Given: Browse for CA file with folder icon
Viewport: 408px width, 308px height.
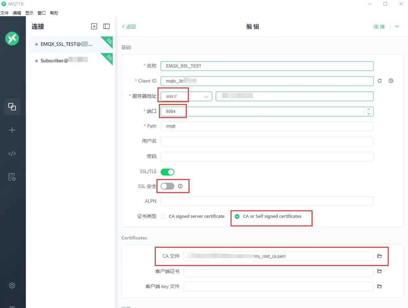Looking at the screenshot, I should (x=380, y=256).
